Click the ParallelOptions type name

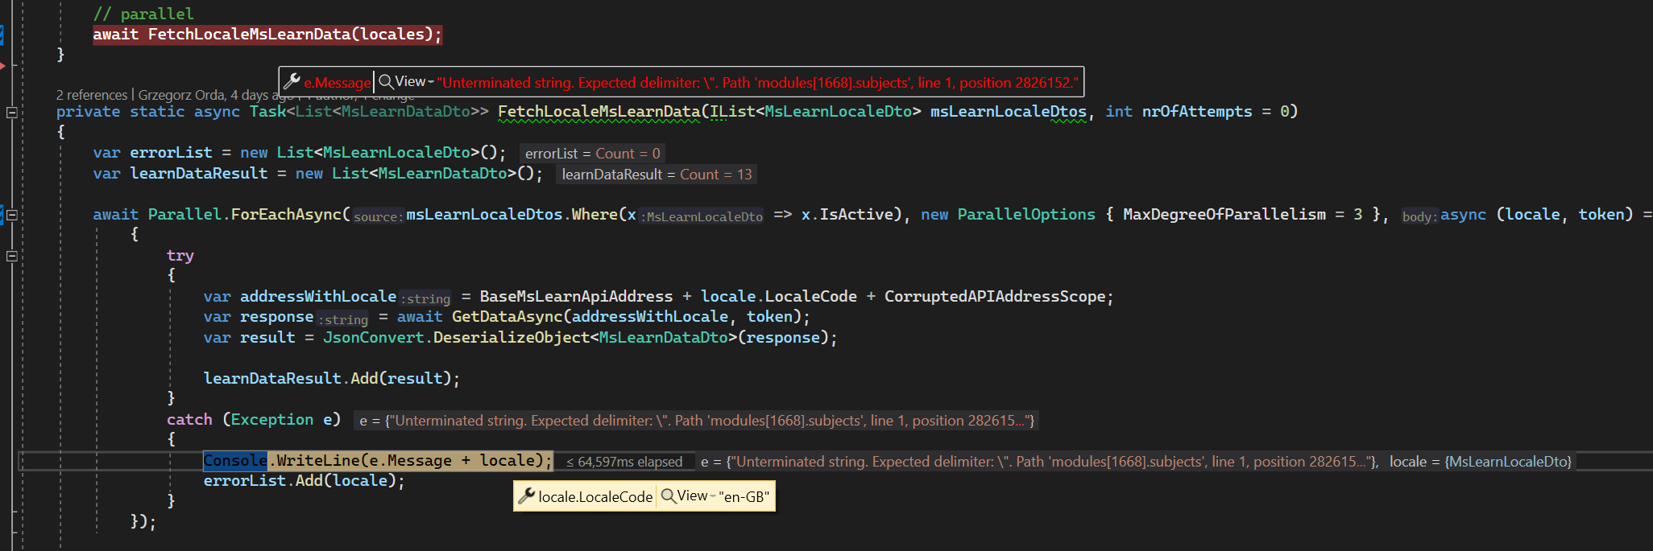(x=1026, y=214)
